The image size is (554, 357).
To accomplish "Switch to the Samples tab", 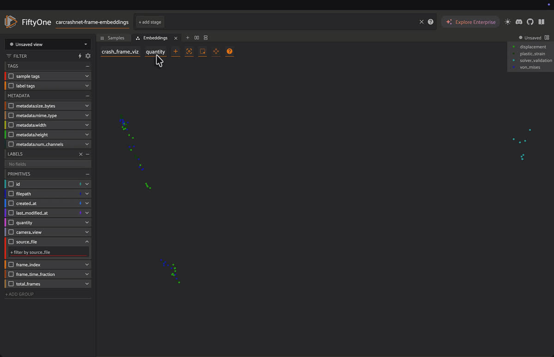I will pos(113,38).
